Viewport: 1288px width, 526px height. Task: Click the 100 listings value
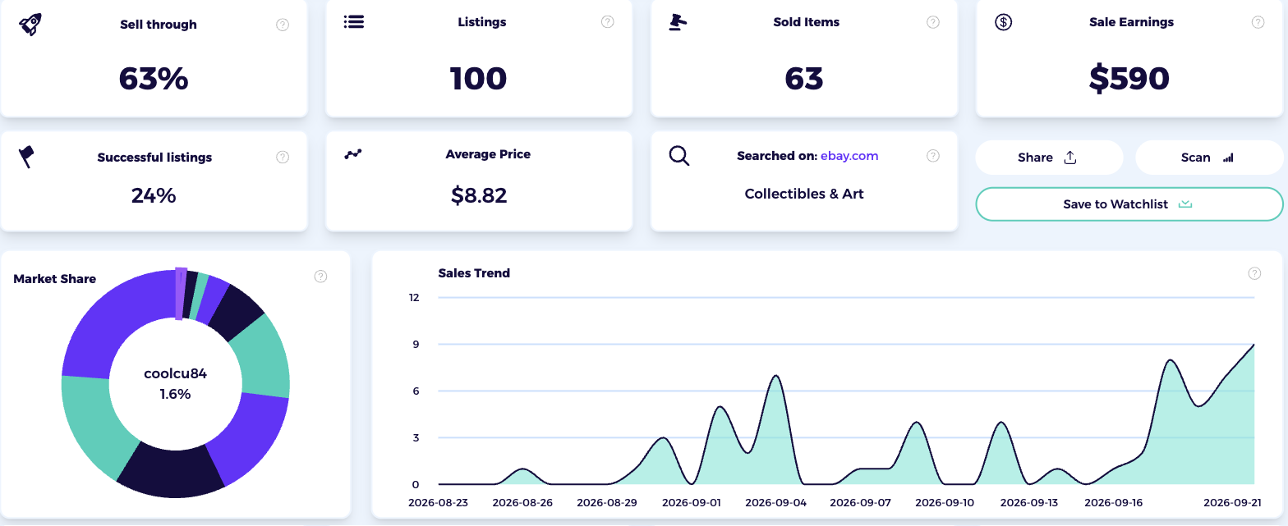click(x=479, y=79)
